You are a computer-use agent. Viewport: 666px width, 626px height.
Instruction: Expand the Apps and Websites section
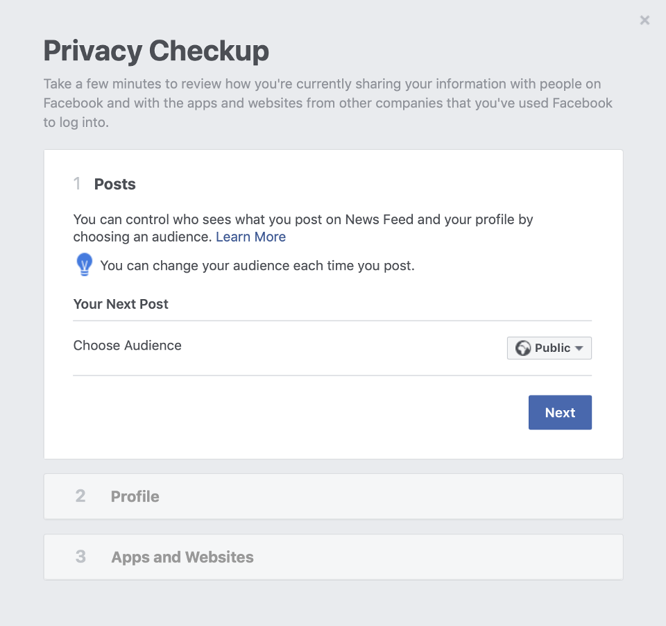pyautogui.click(x=333, y=557)
